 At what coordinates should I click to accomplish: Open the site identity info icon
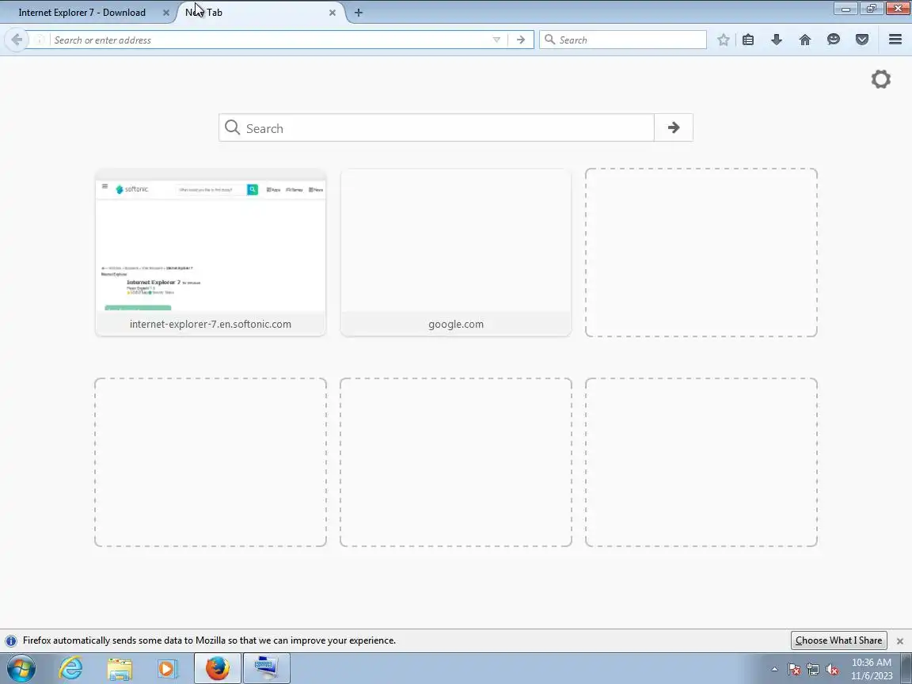tap(40, 40)
